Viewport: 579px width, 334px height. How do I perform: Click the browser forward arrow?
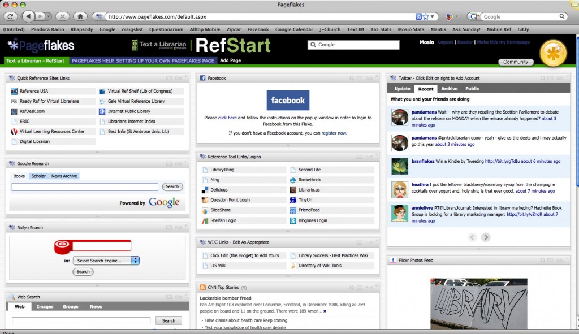click(x=40, y=16)
